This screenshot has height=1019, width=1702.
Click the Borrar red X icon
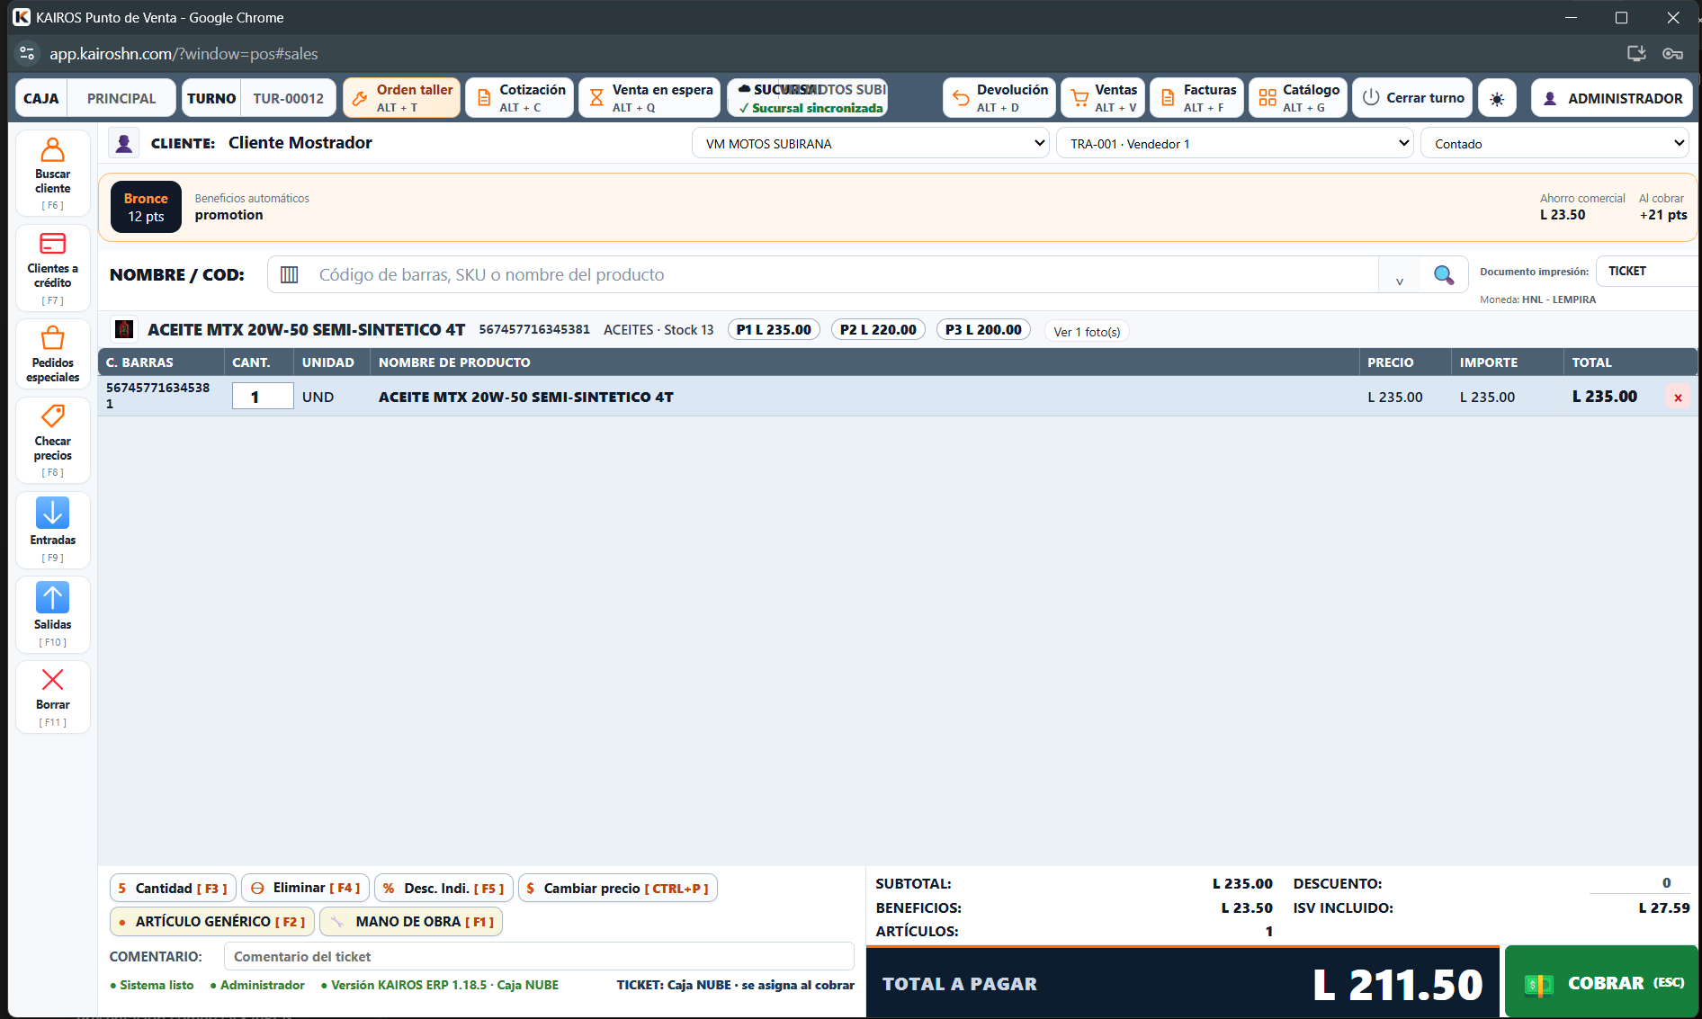(x=53, y=680)
